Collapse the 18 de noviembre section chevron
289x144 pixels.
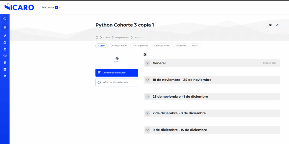point(147,80)
